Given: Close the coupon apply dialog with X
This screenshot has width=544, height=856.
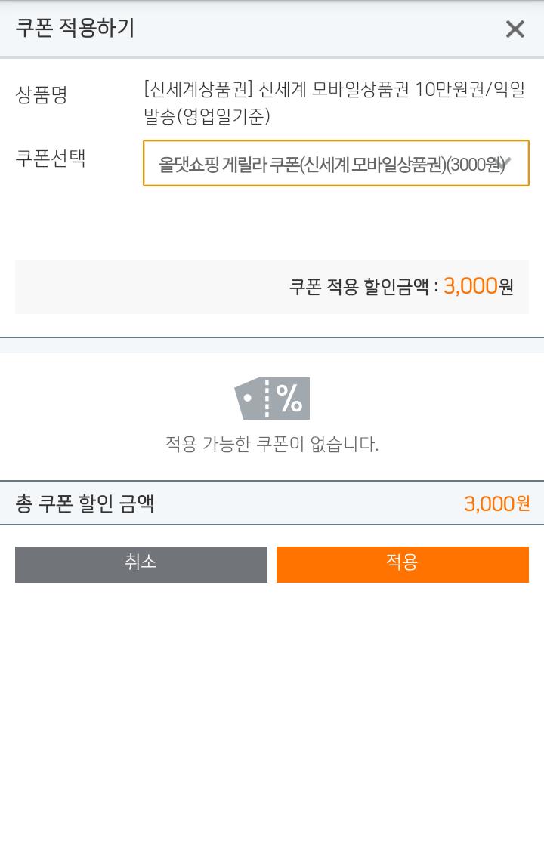Looking at the screenshot, I should [515, 29].
